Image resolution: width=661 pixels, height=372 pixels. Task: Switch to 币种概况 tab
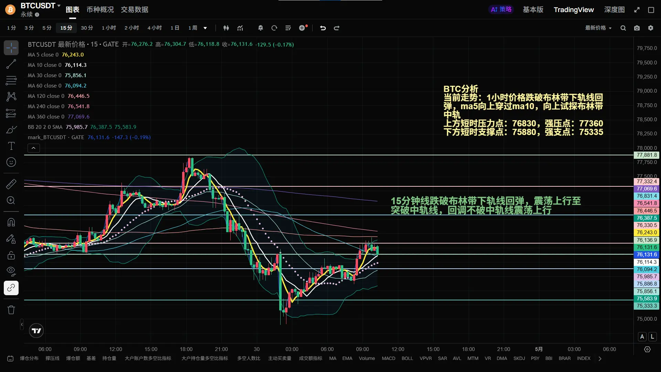pos(100,10)
